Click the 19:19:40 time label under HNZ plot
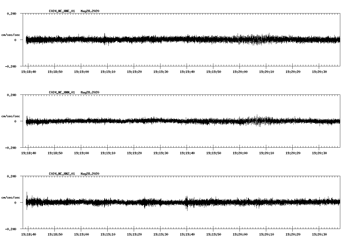Image resolution: width=359 pixels, height=244 pixels. pyautogui.click(x=187, y=234)
